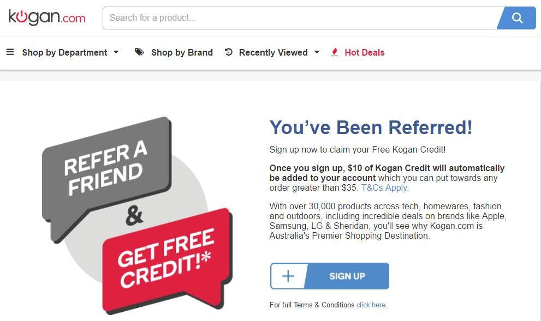Open the T&Cs Apply link
The height and width of the screenshot is (321, 541).
[385, 187]
